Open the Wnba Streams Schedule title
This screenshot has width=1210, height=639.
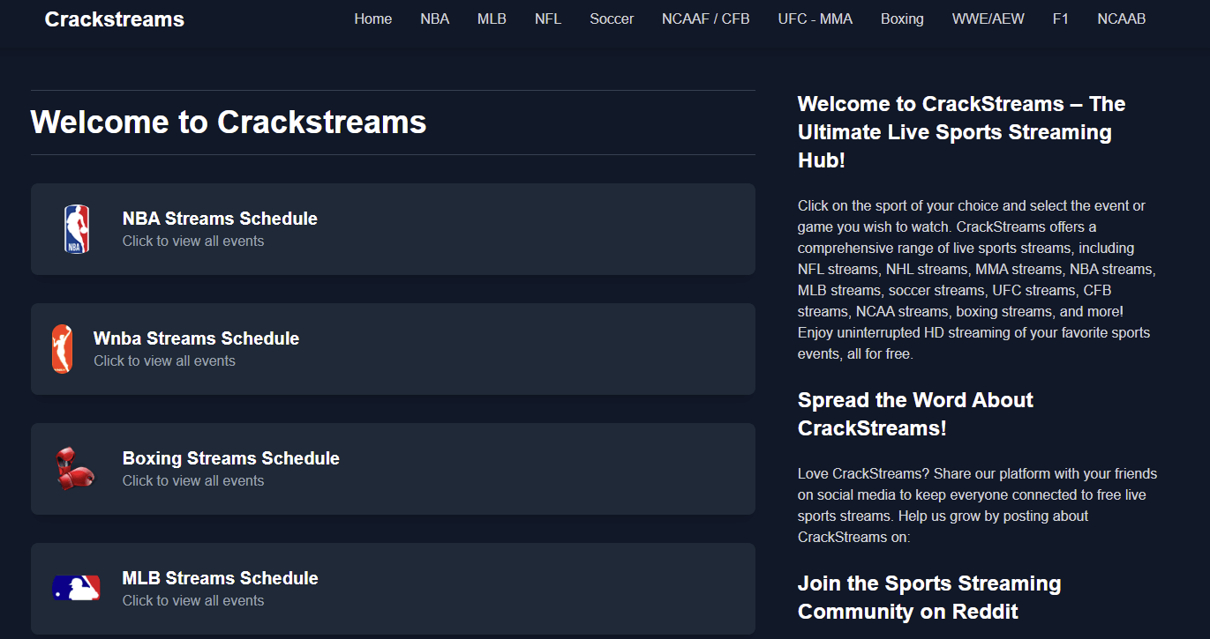(197, 338)
